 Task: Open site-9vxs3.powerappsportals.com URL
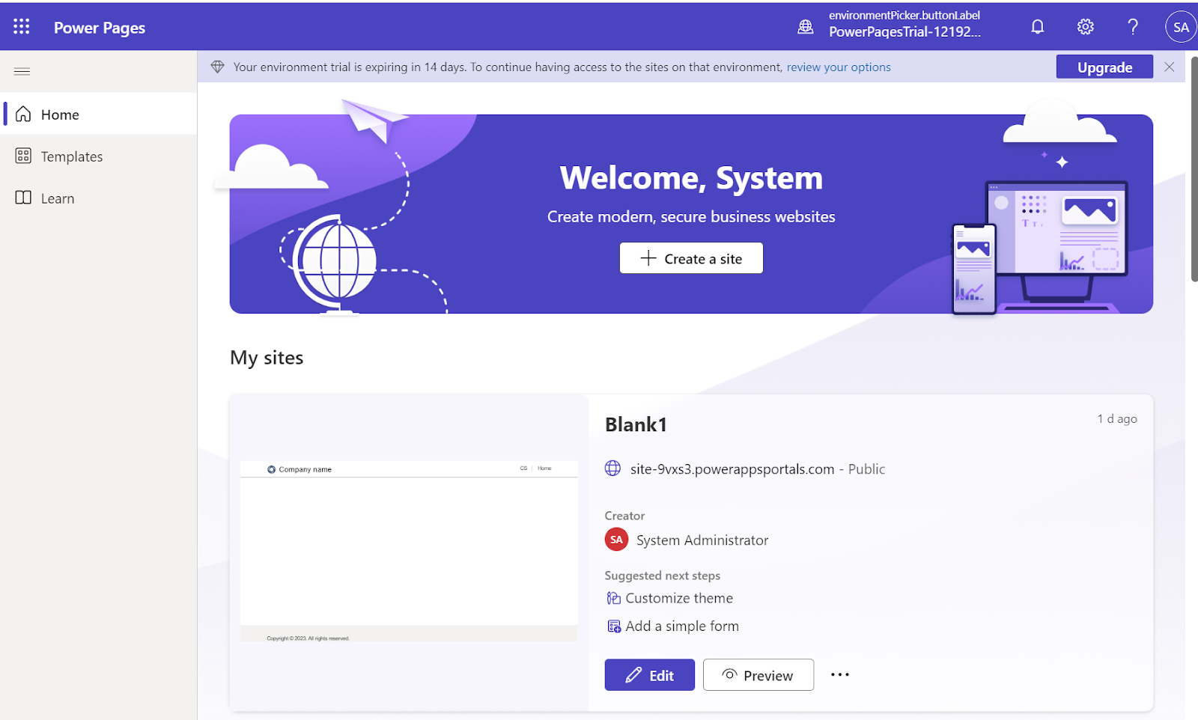(x=732, y=469)
